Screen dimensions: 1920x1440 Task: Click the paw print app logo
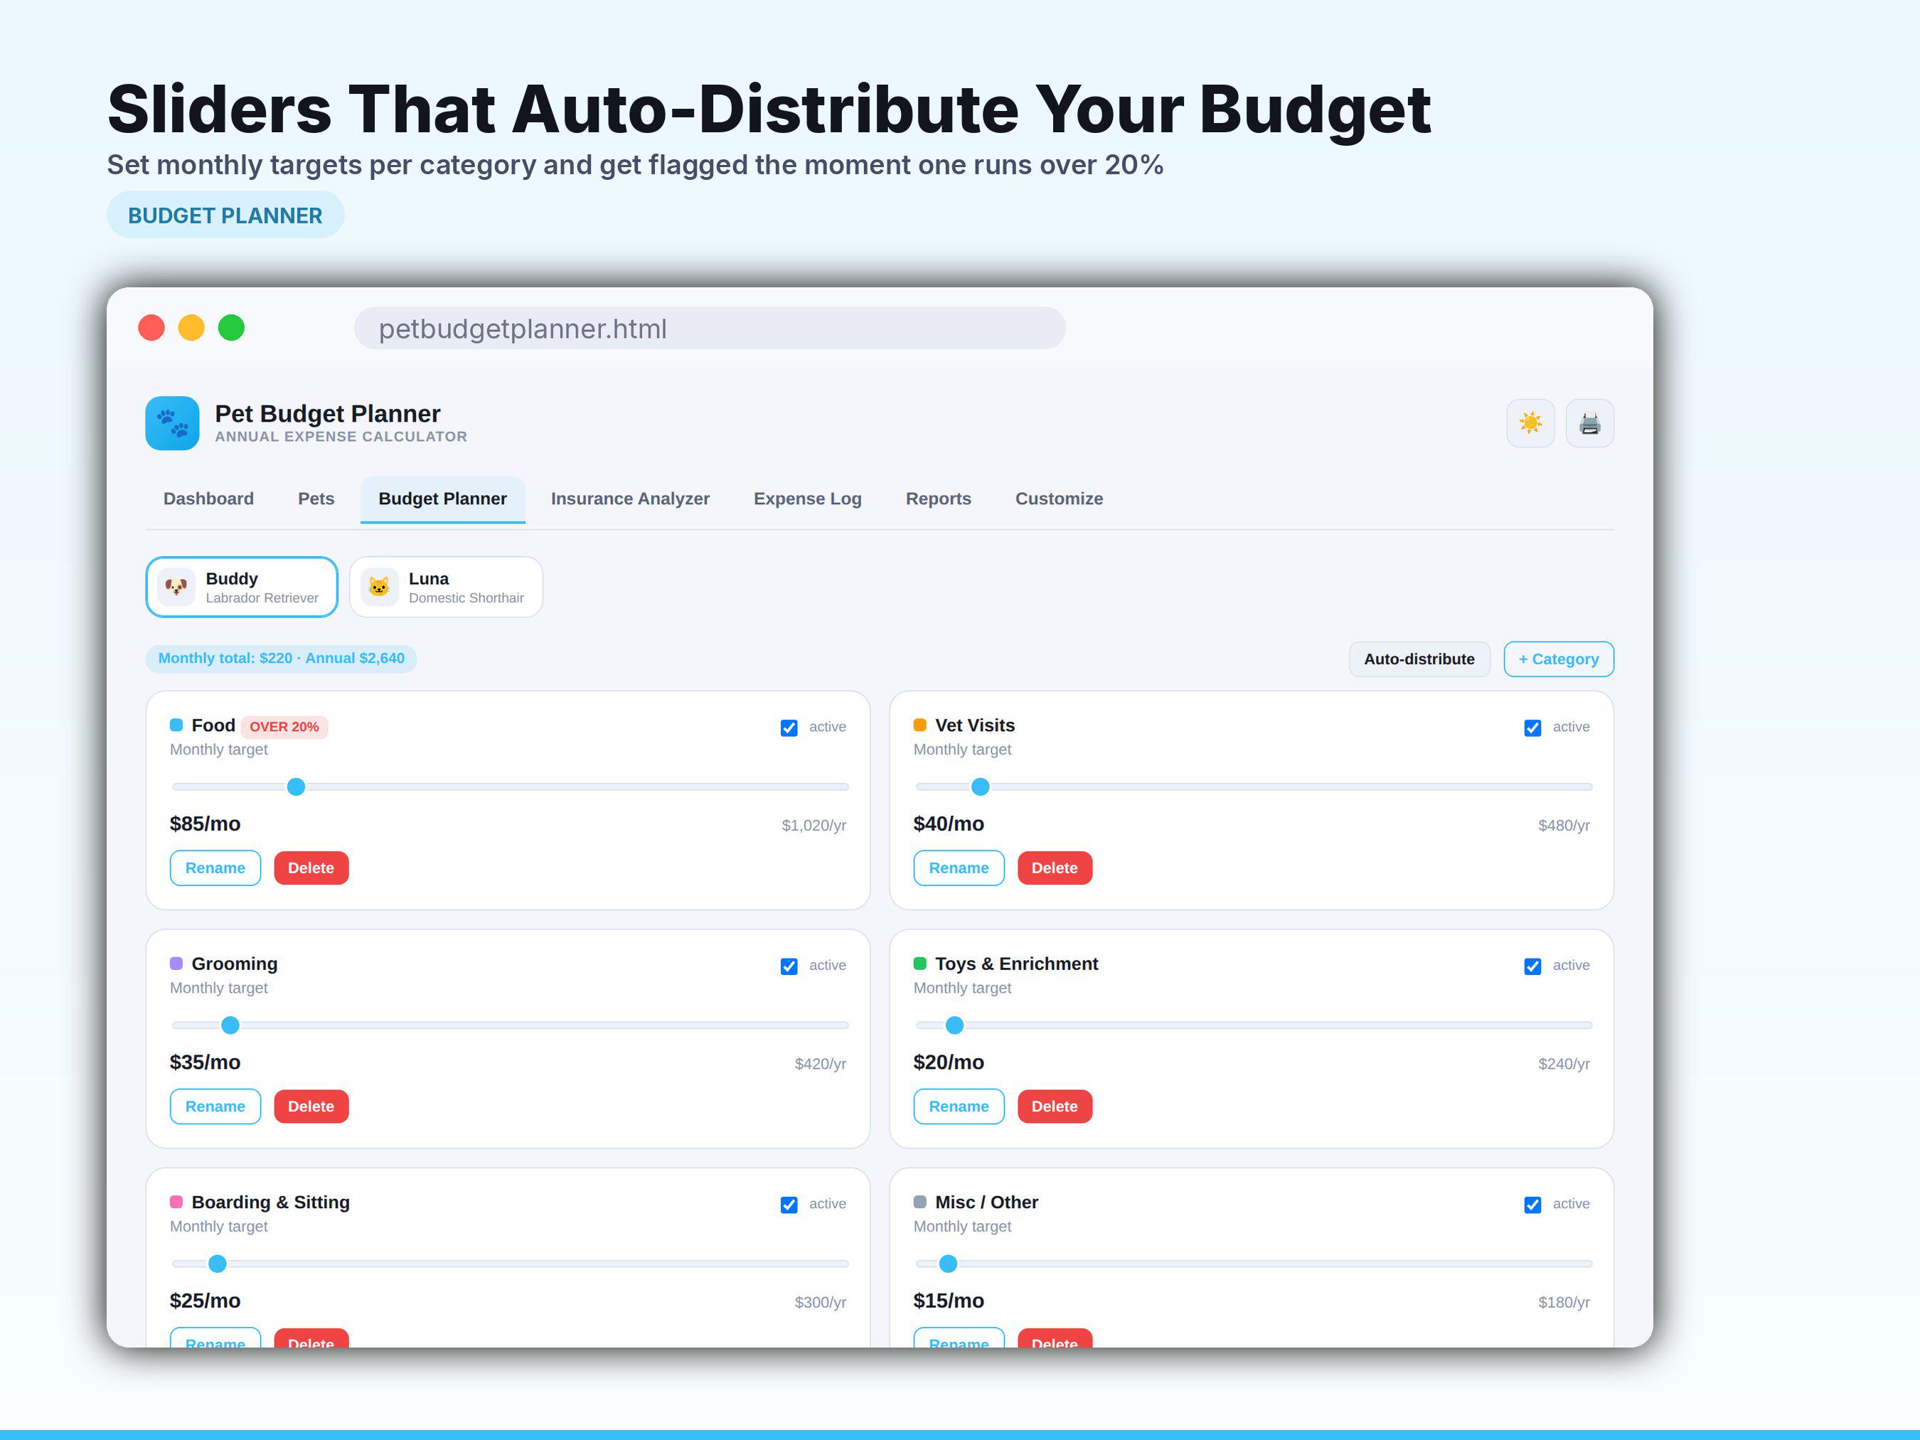pos(172,424)
